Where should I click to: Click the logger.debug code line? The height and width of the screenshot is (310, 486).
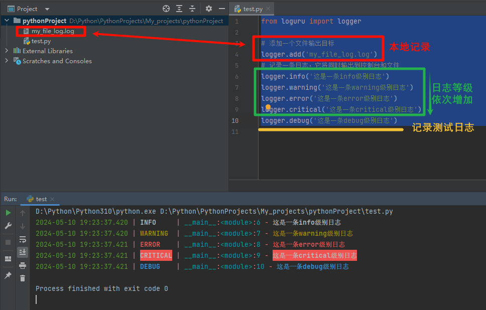(329, 121)
